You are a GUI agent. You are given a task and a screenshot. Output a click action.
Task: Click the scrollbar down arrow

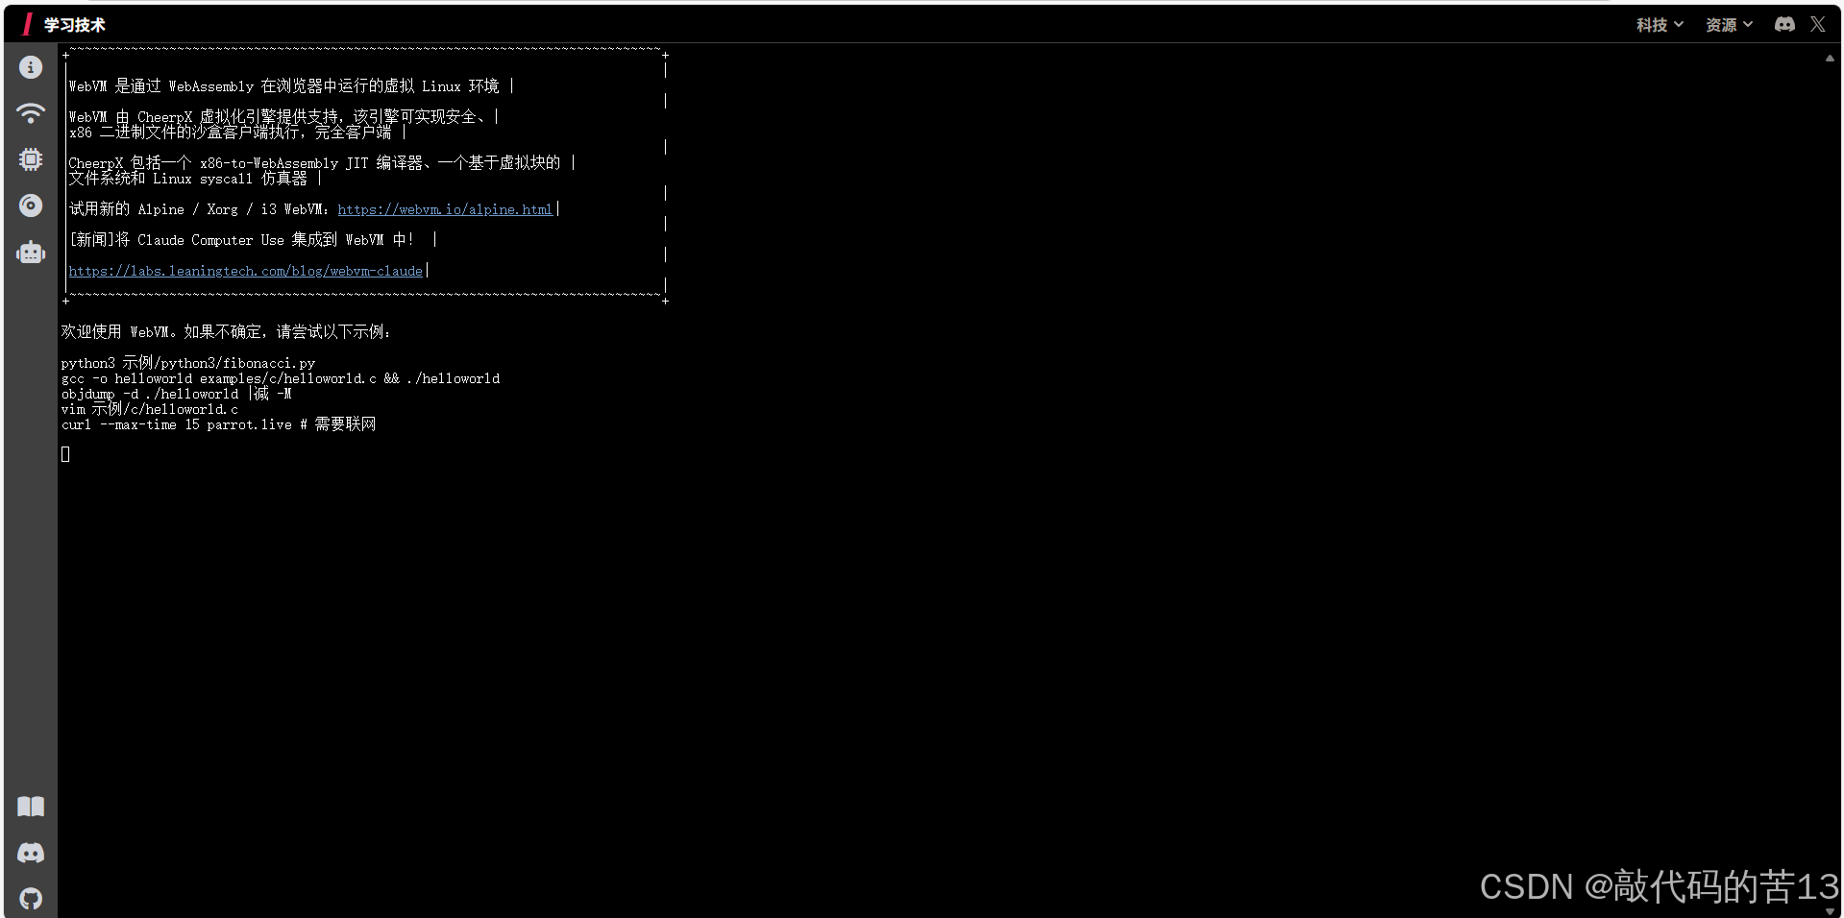[x=1830, y=910]
